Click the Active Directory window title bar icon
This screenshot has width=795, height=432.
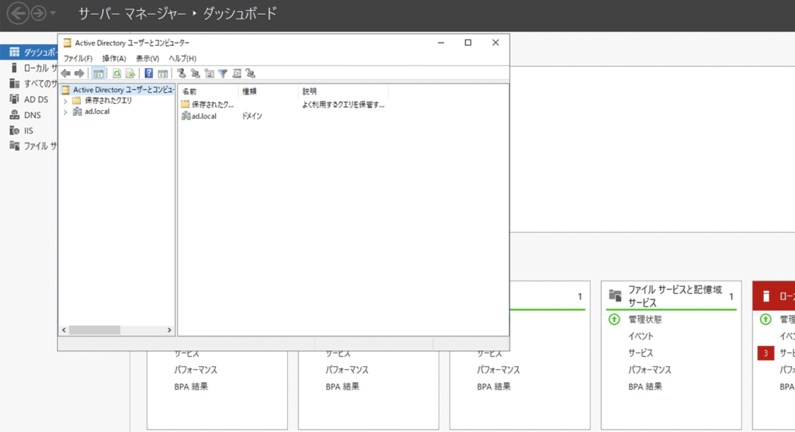coord(68,43)
